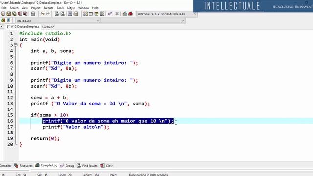Click the tab scroll arrow beside file tabs
Viewport: 313px width, 176px height.
pyautogui.click(x=2, y=26)
